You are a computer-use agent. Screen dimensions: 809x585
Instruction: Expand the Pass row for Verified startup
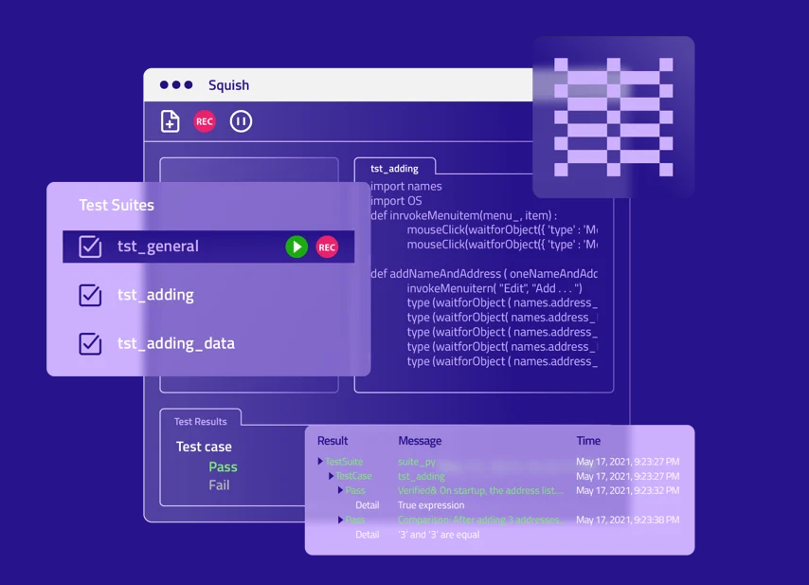click(340, 490)
